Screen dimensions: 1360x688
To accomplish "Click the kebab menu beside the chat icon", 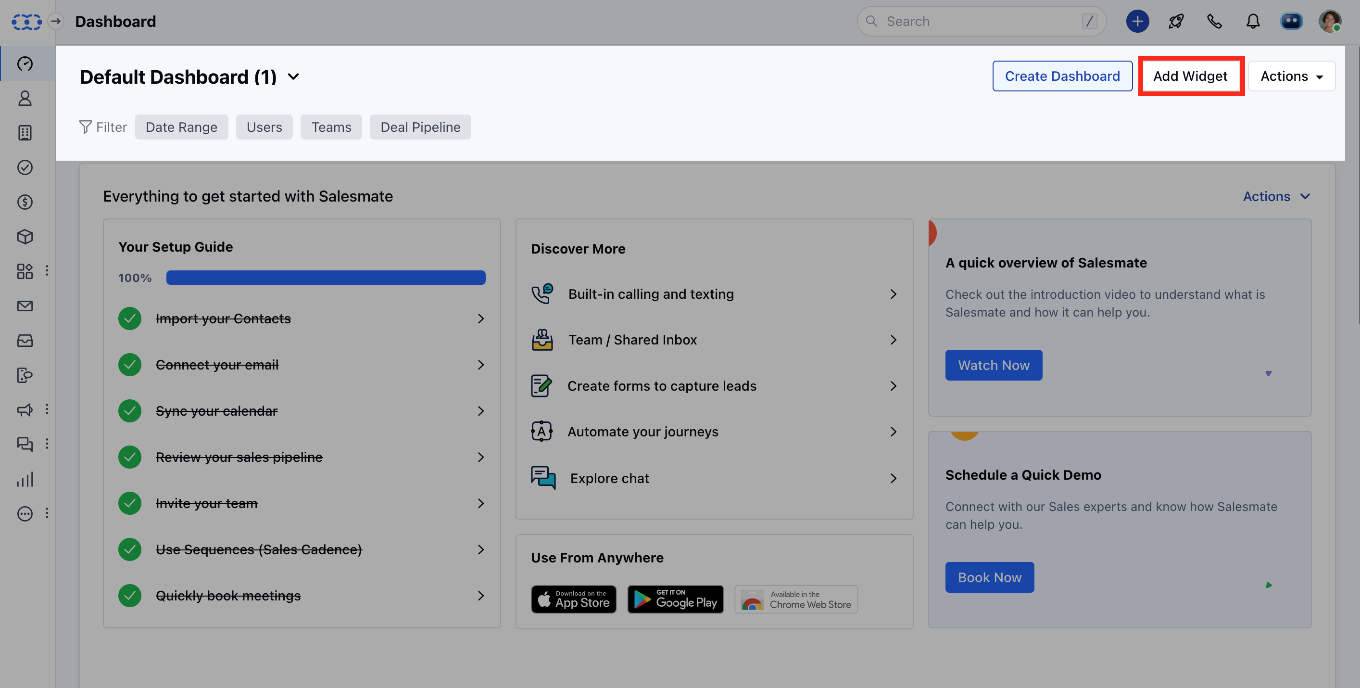I will [47, 444].
